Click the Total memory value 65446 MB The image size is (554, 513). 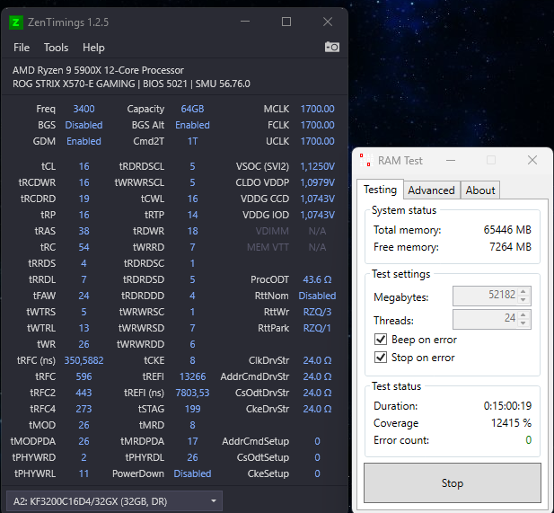[x=507, y=230]
